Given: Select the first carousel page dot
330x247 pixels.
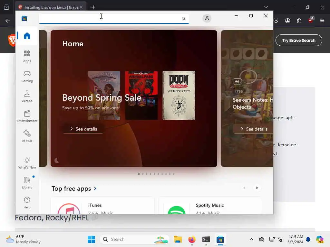Looking at the screenshot, I should click(139, 174).
